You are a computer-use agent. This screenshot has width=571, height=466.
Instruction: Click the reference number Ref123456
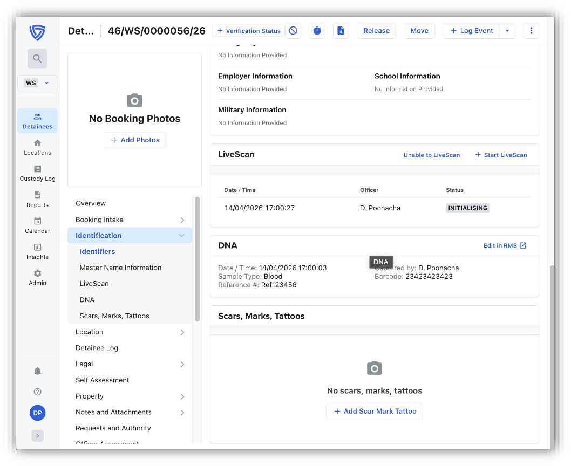[278, 285]
